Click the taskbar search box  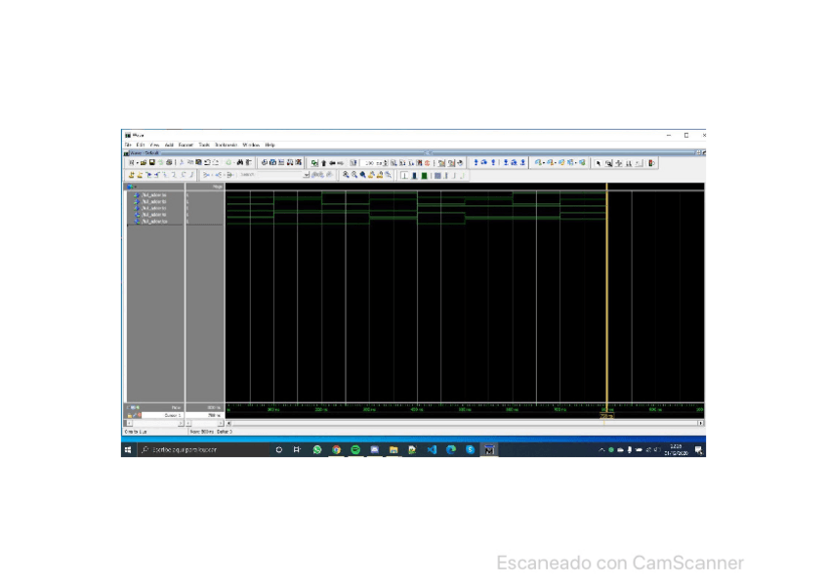click(203, 450)
